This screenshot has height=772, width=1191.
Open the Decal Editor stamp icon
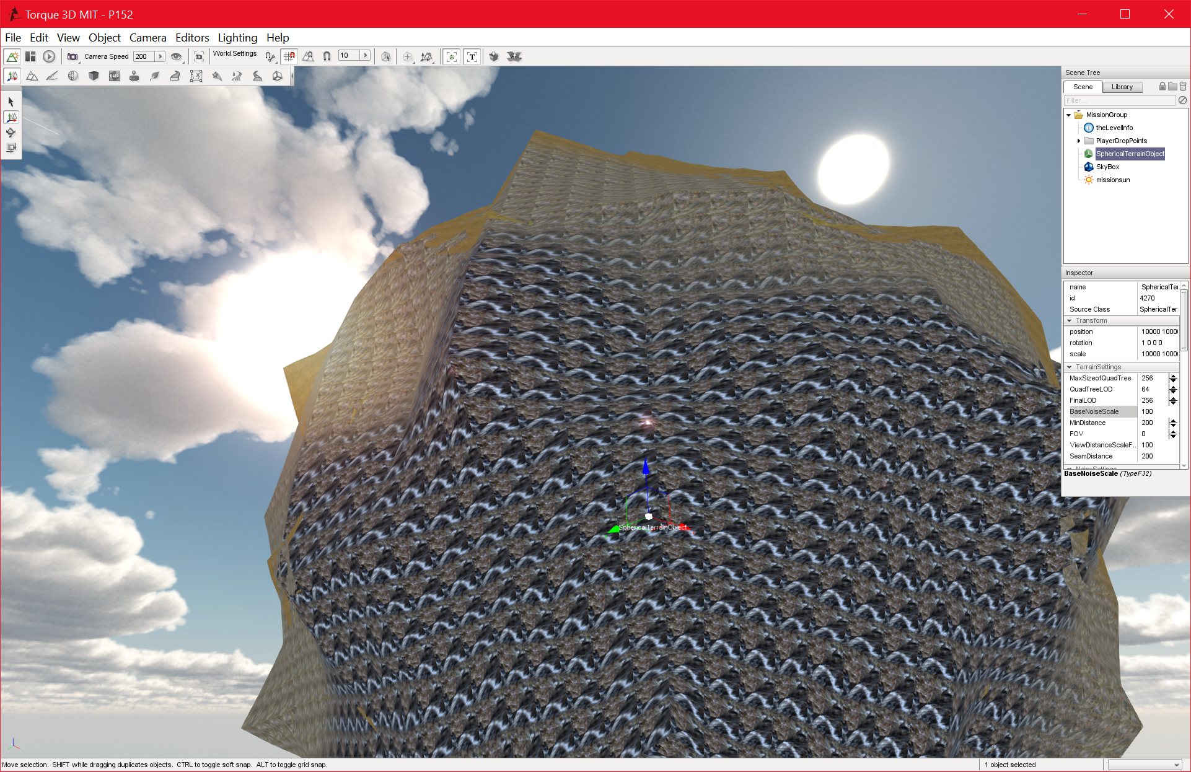click(x=134, y=76)
